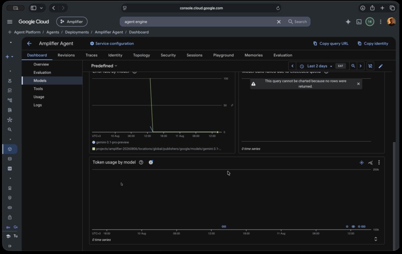
Task: Open the Memories tab
Action: coord(253,55)
